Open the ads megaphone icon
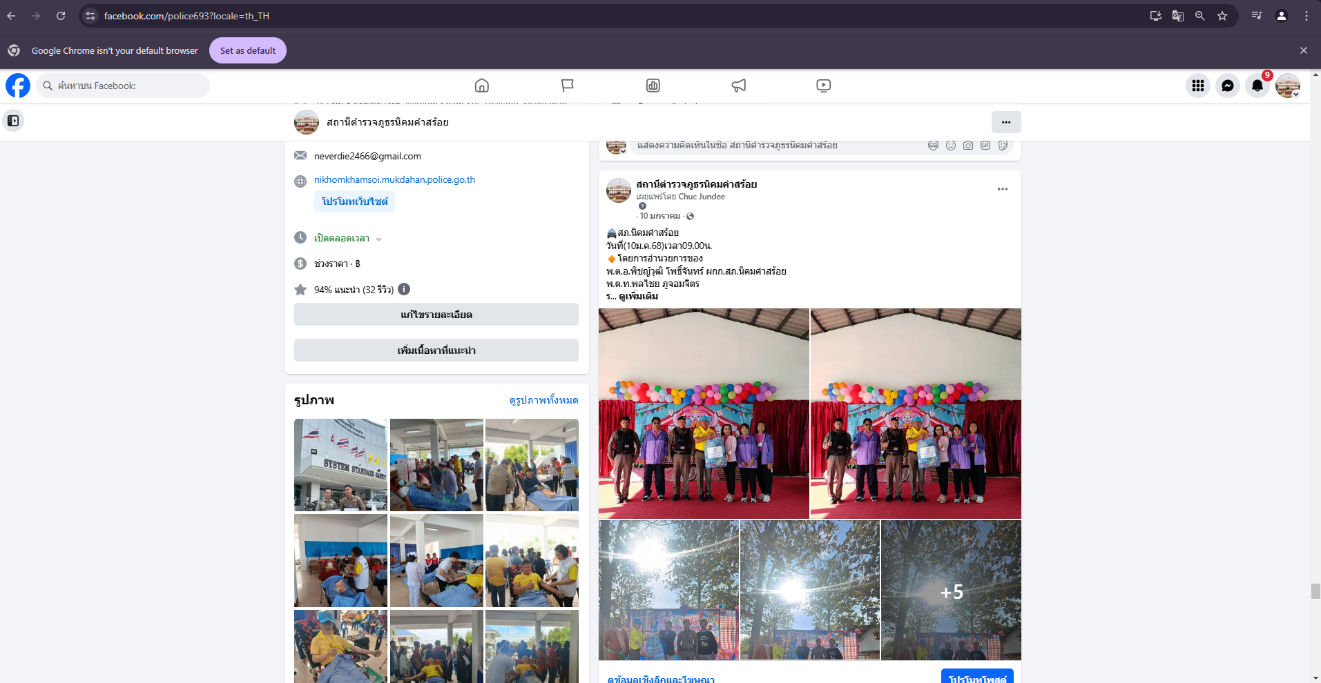1321x683 pixels. [738, 86]
